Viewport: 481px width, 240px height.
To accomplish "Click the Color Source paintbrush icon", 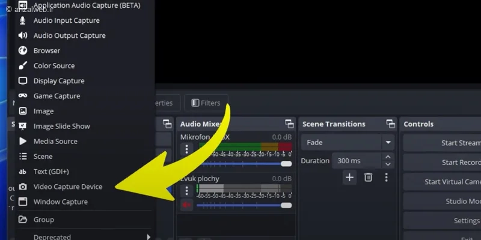I will point(23,66).
